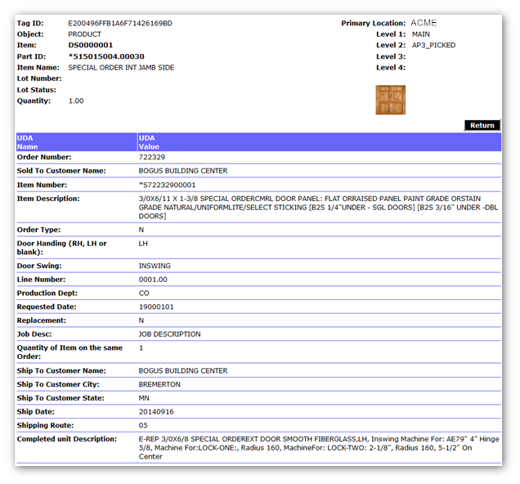Click Job Desc value JOB DESCRIPTION
520x484 pixels.
click(x=169, y=334)
